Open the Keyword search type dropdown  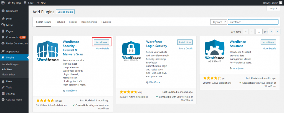[x=219, y=22]
